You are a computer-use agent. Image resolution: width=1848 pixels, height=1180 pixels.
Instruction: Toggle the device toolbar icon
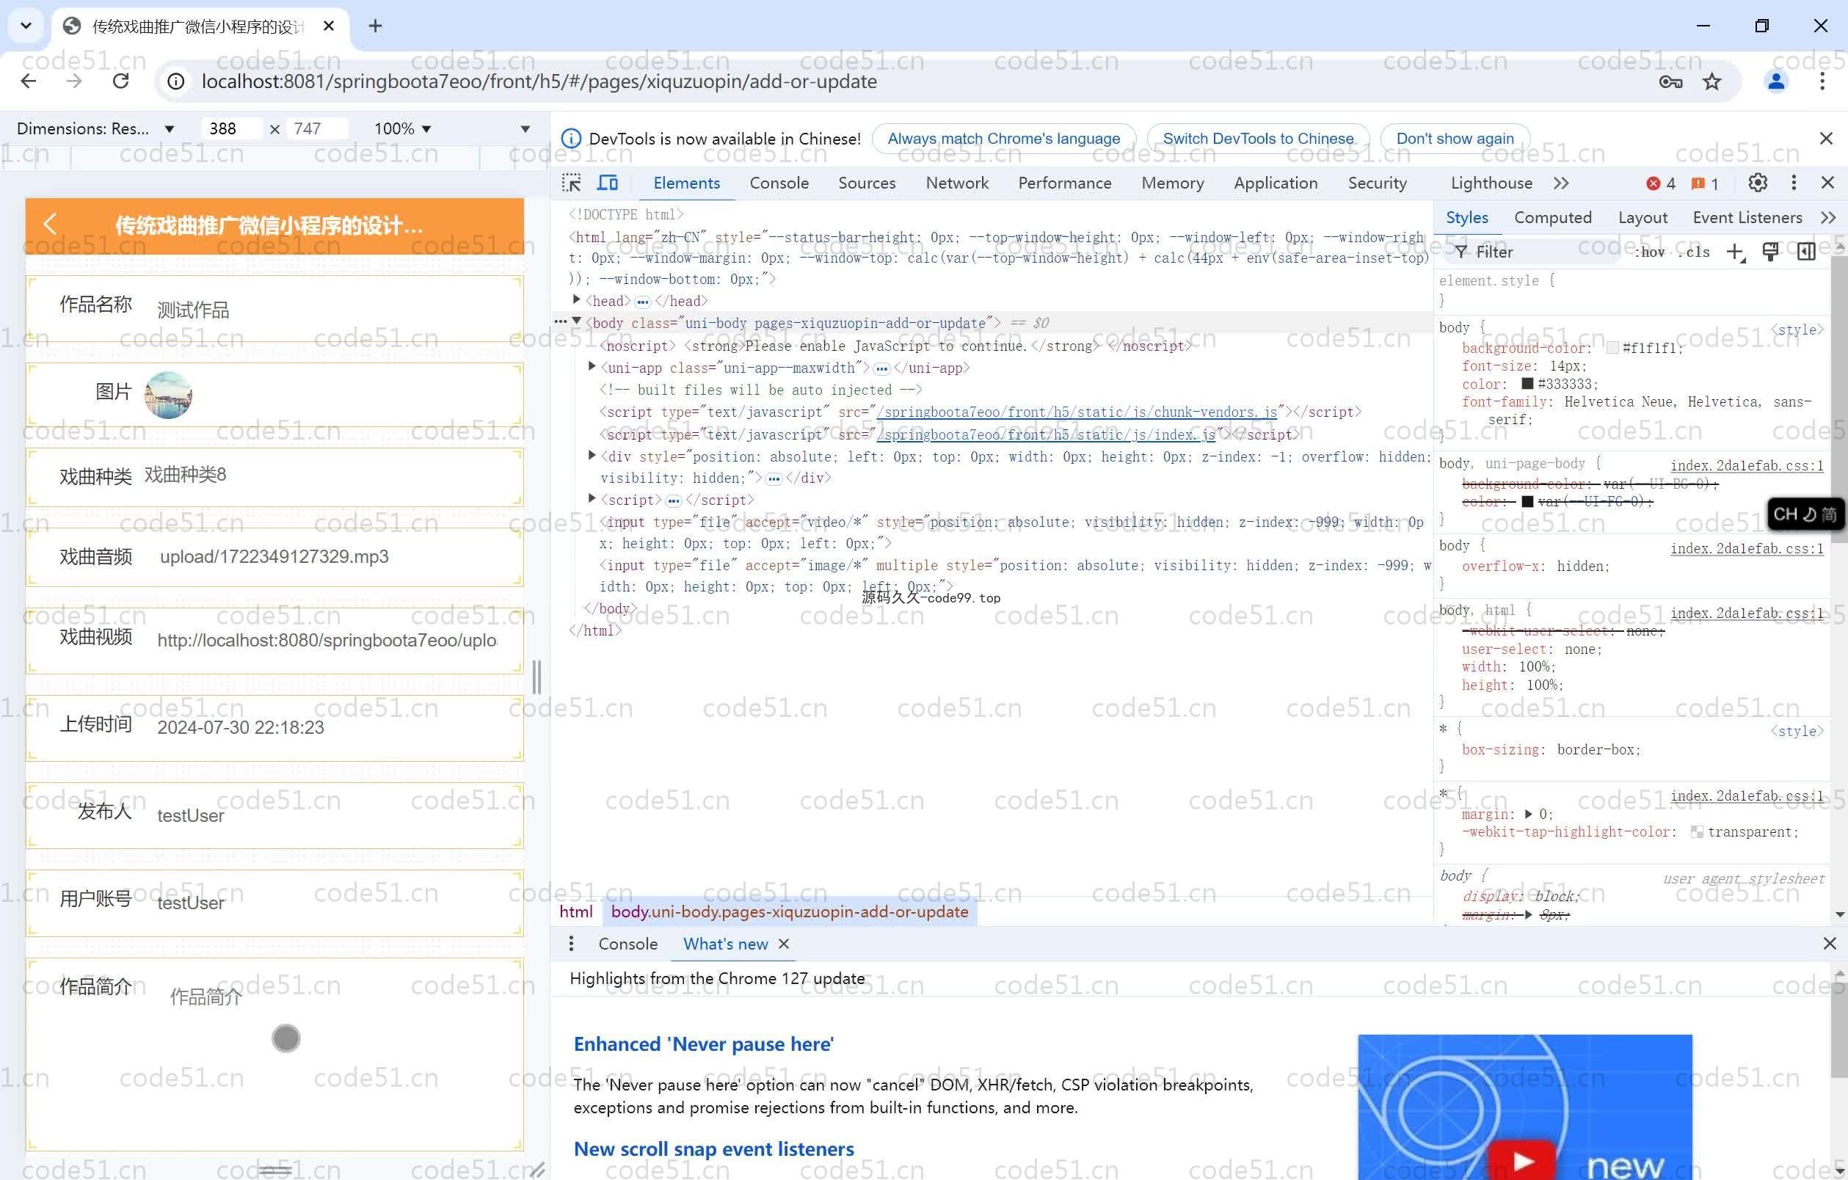608,183
